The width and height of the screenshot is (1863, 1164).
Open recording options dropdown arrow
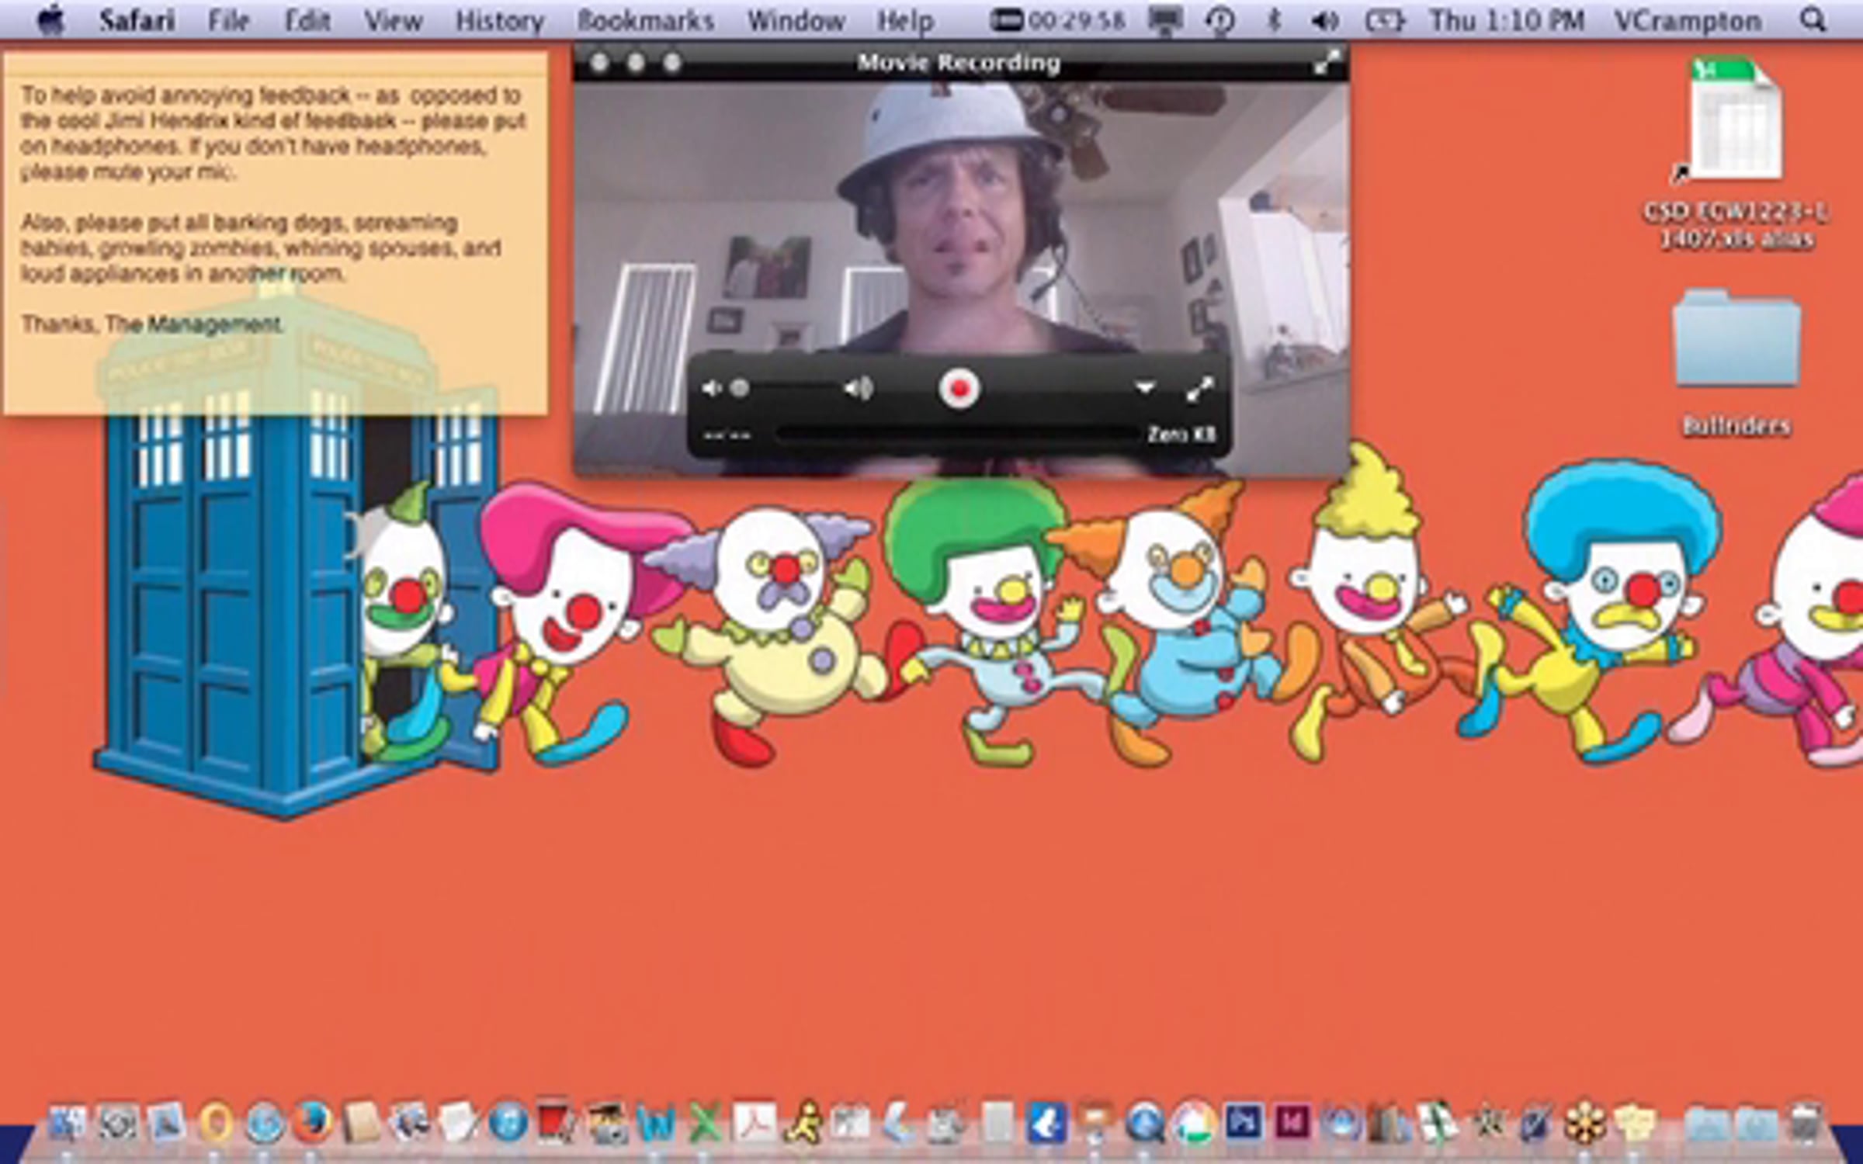[1145, 387]
